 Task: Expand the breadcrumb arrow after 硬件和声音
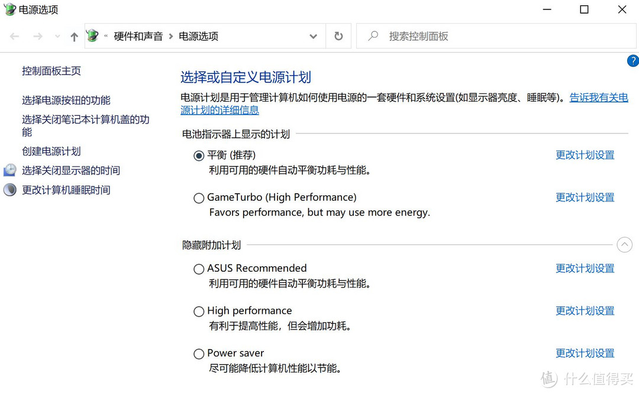[x=171, y=36]
